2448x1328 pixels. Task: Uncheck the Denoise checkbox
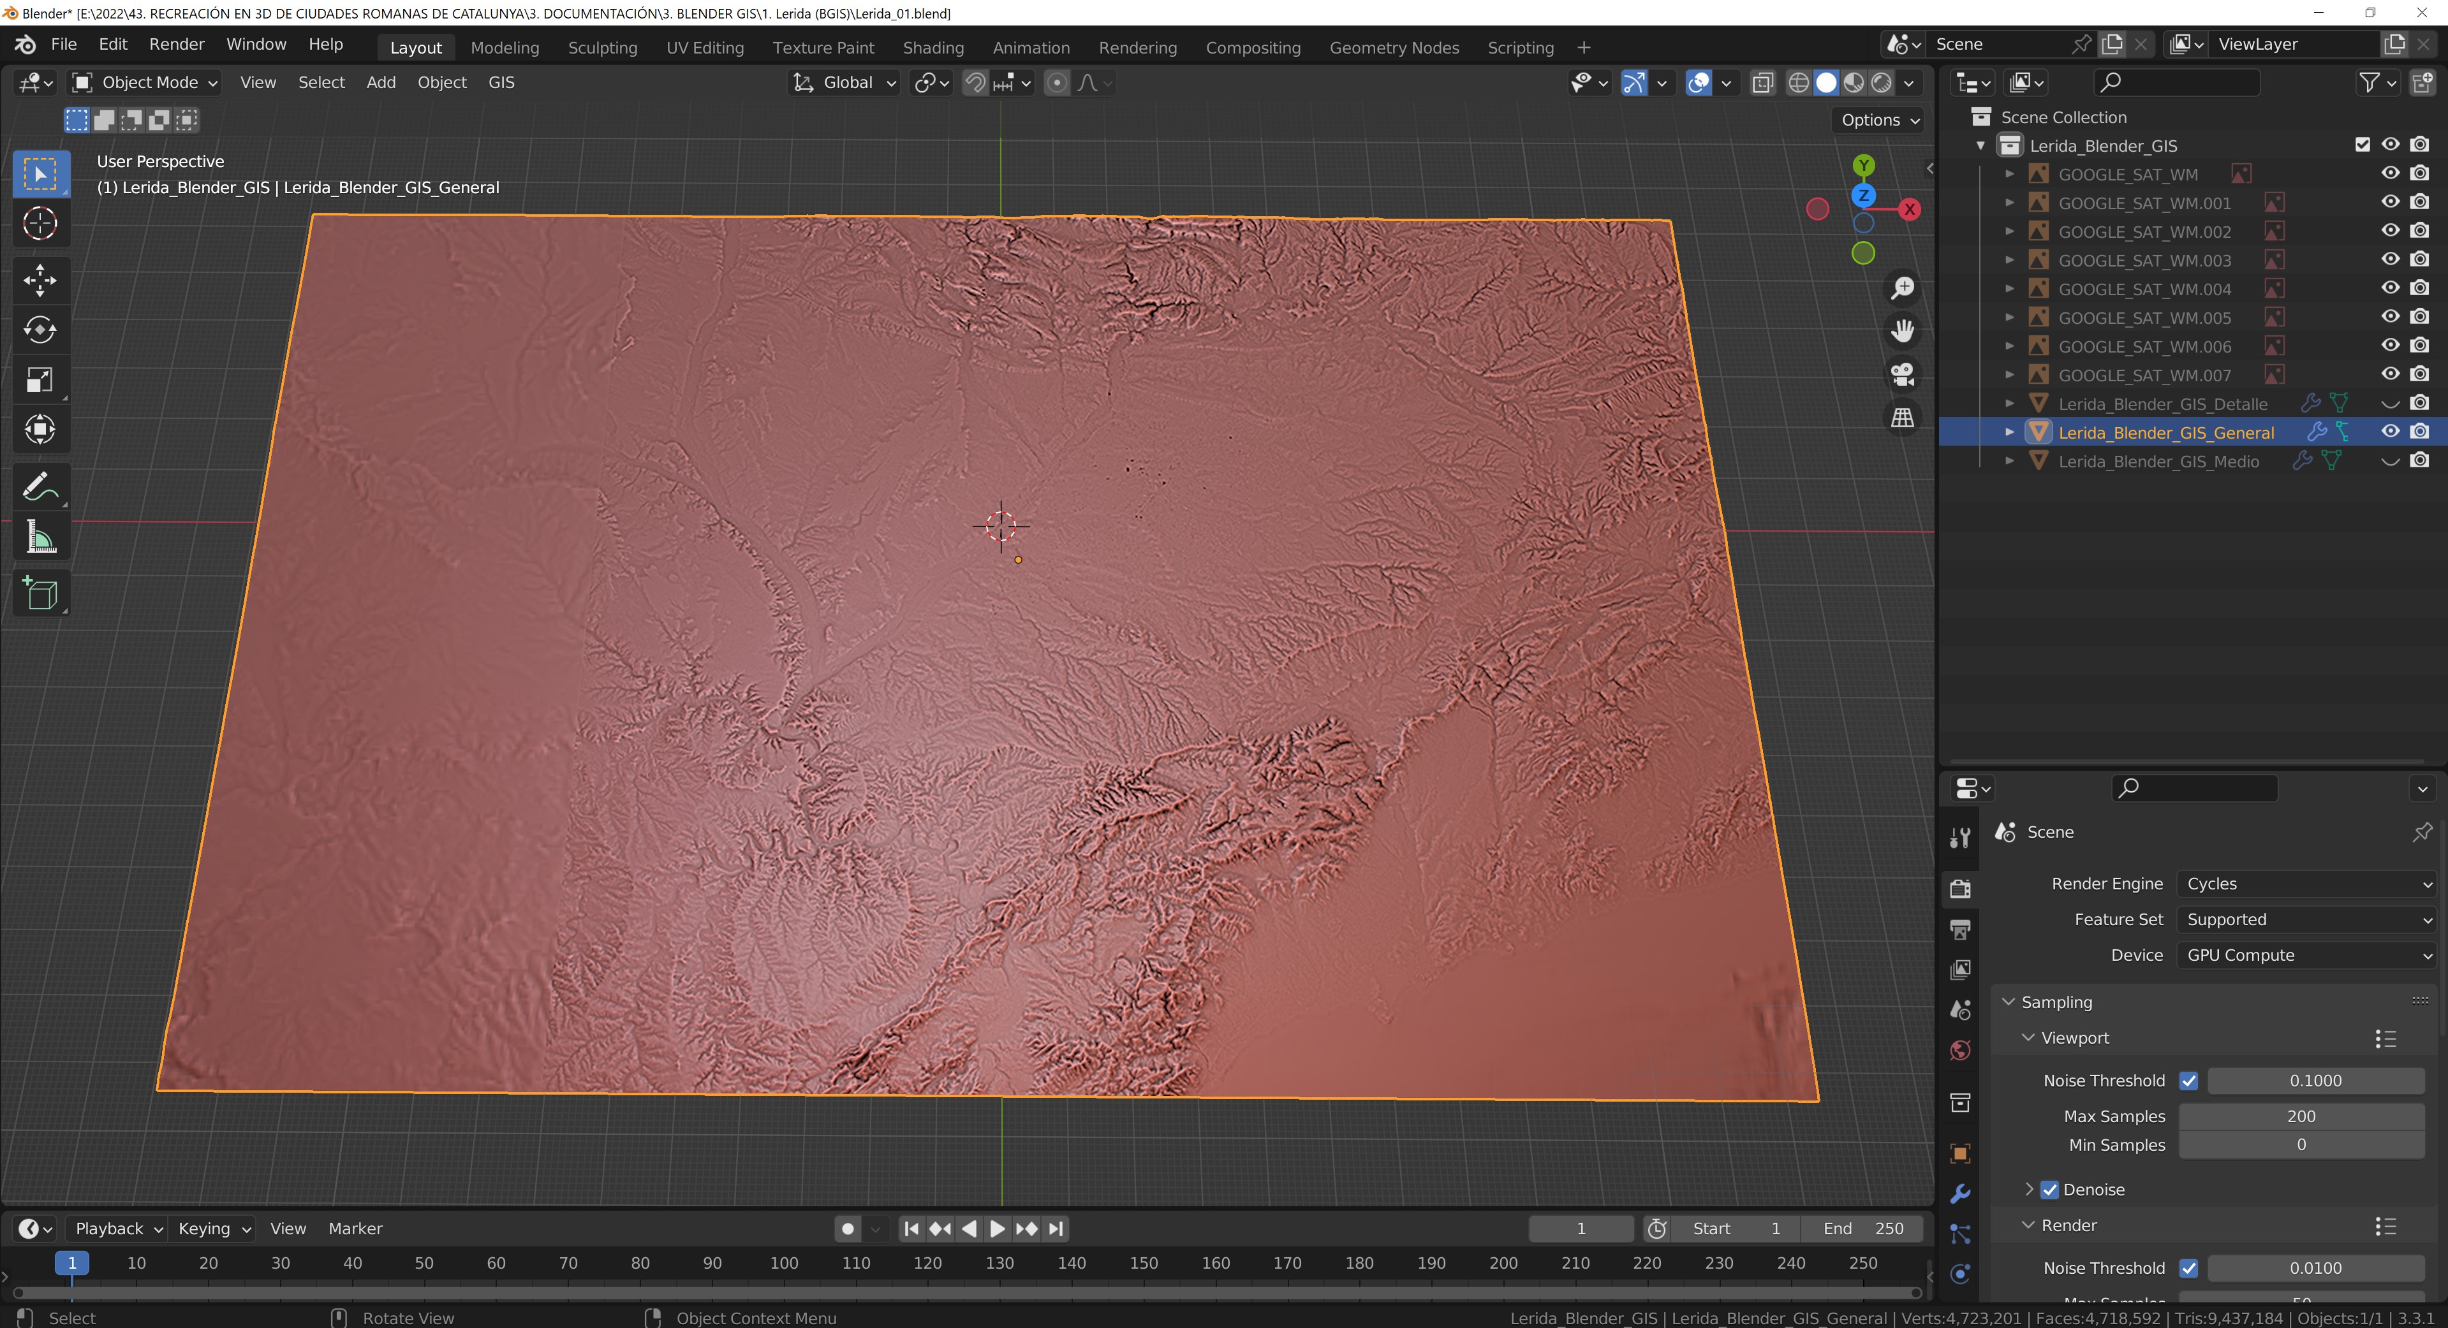pos(2050,1189)
